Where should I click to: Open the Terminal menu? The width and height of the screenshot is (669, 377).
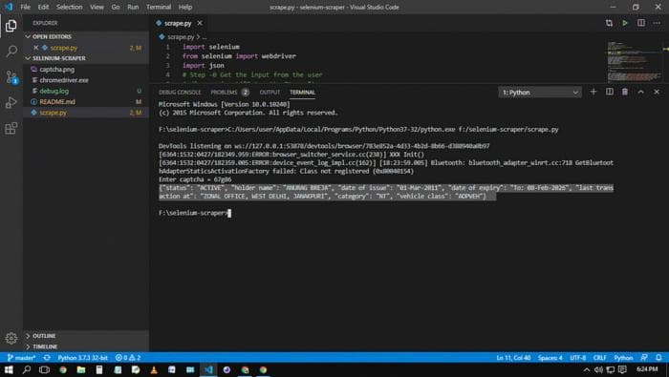159,7
